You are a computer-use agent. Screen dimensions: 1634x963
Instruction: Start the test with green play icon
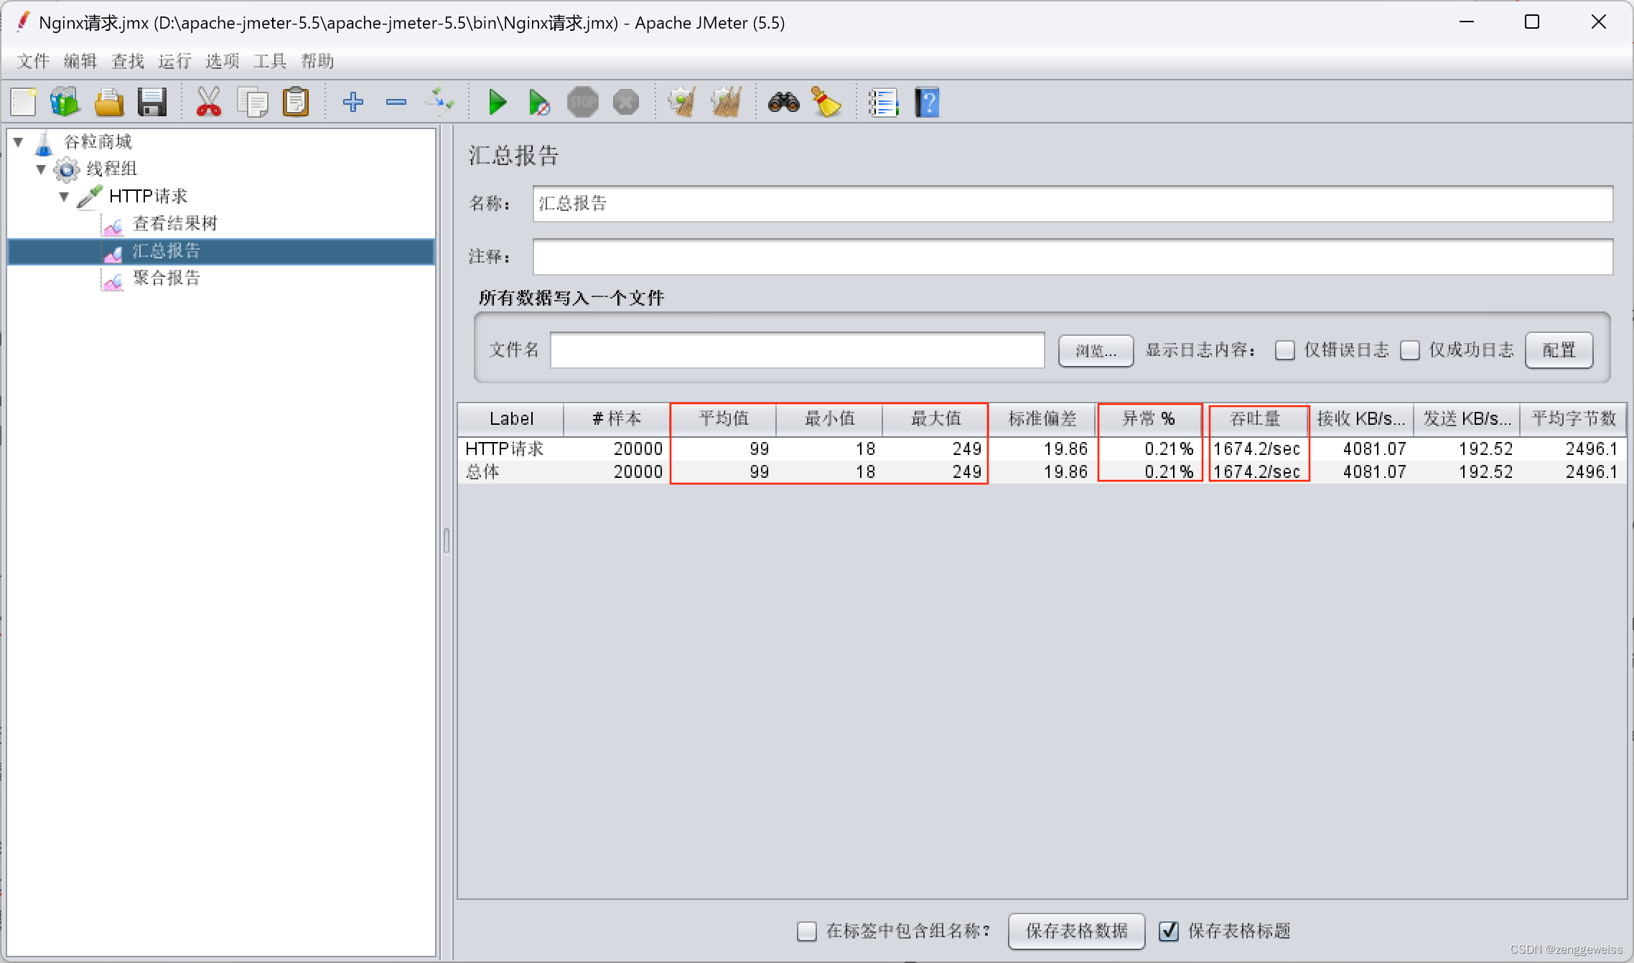[497, 102]
